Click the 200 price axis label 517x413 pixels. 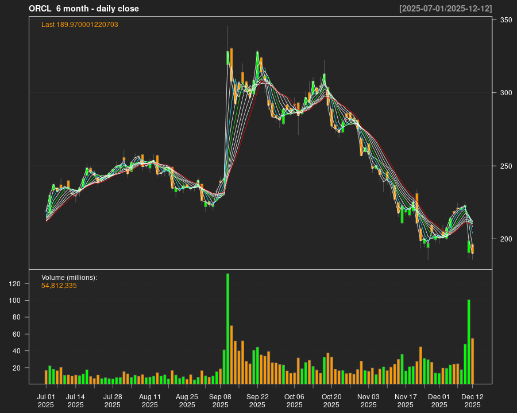(506, 239)
